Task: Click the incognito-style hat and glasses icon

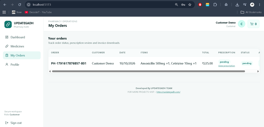Action: 226,5
